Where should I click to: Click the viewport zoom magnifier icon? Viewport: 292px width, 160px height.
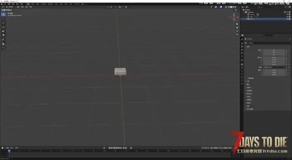click(237, 24)
